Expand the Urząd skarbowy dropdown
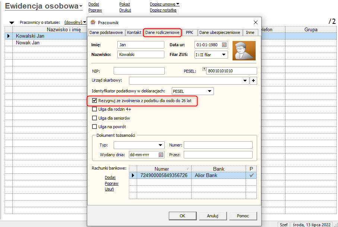 click(x=245, y=81)
